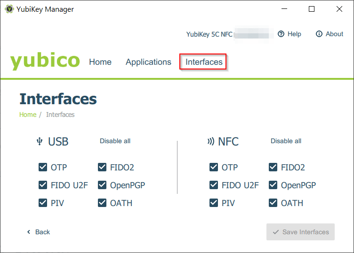Toggle NFC PIV checkbox
354x253 pixels.
coord(214,203)
